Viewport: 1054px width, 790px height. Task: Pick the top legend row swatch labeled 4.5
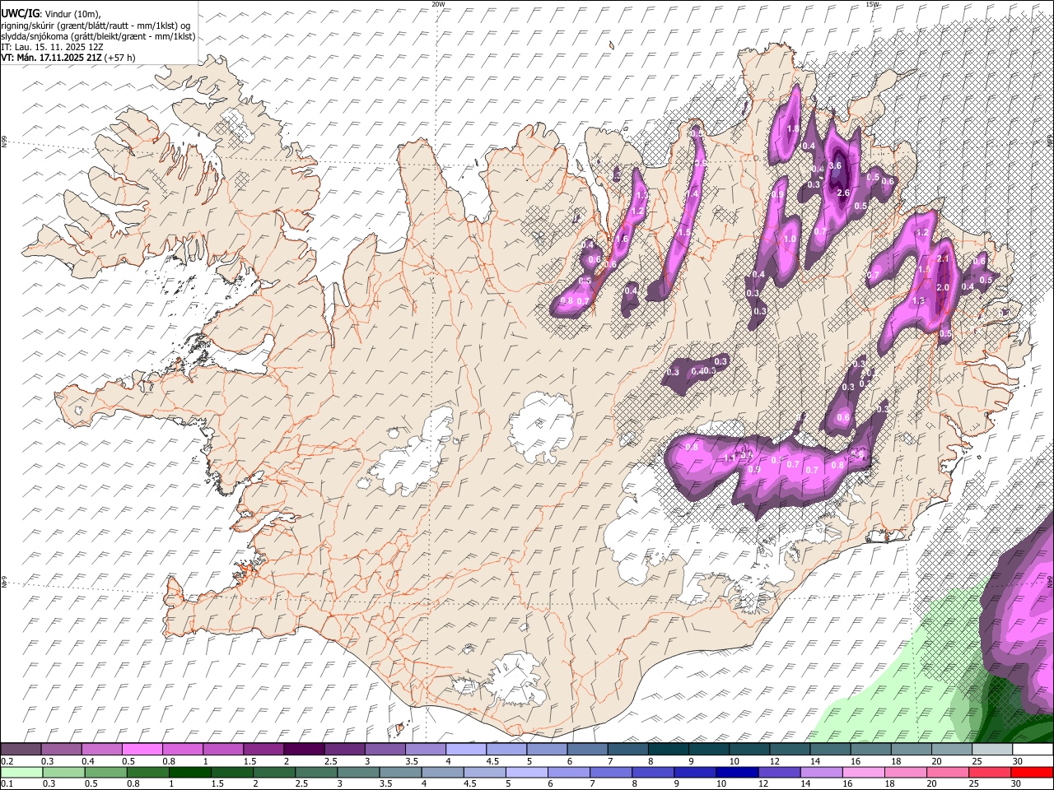tap(506, 749)
